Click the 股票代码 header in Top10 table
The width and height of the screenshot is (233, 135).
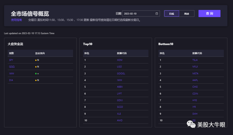pyautogui.click(x=122, y=53)
